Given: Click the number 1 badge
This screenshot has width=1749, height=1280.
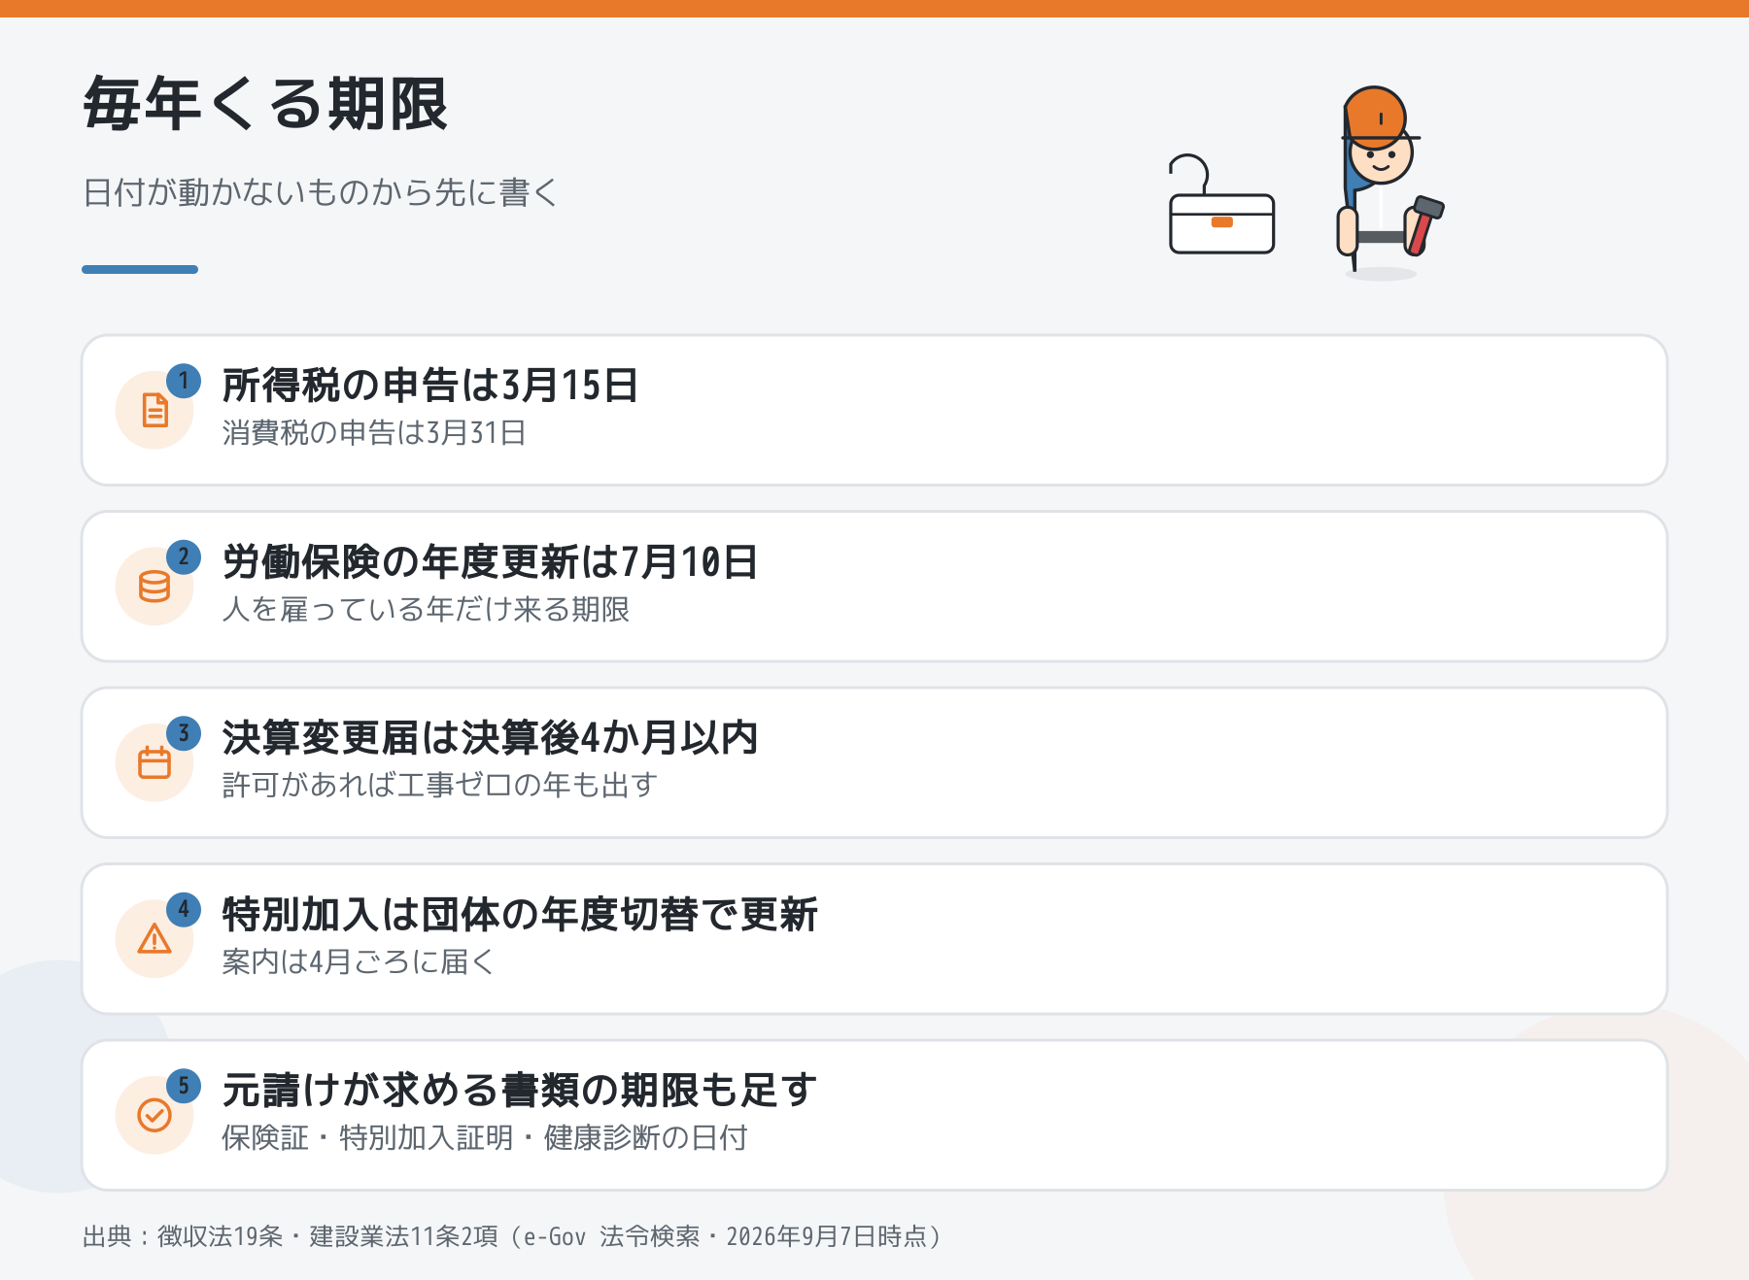Looking at the screenshot, I should tap(184, 381).
